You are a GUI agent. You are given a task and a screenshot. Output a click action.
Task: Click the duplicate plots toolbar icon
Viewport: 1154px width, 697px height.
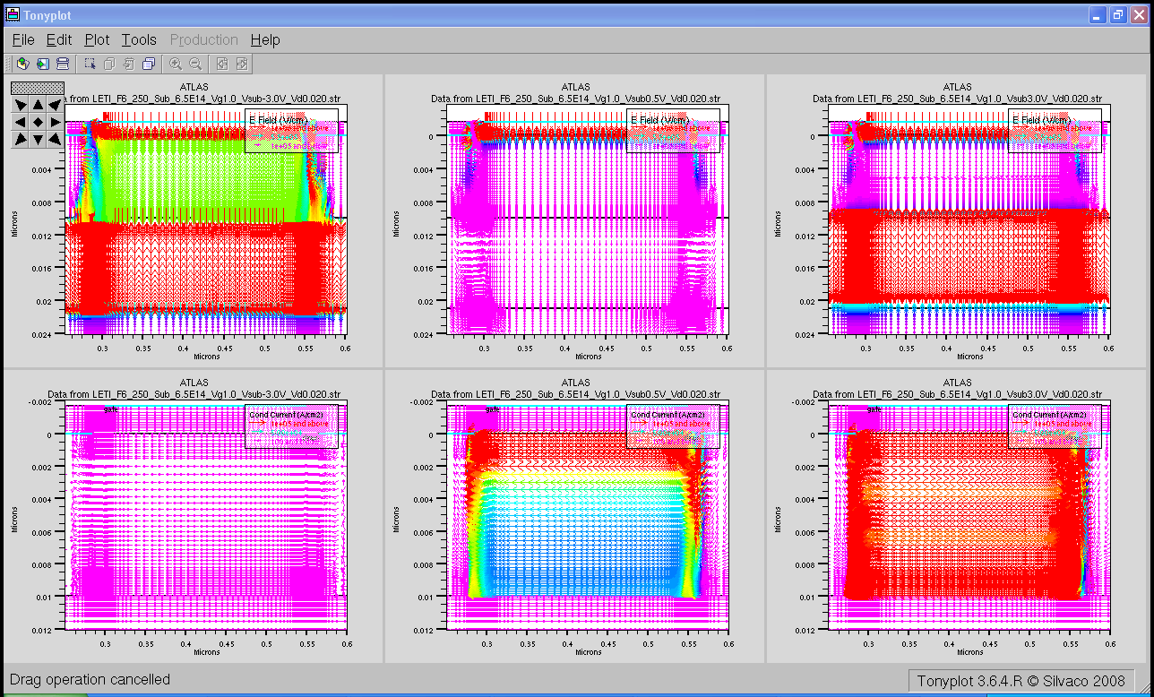click(149, 64)
